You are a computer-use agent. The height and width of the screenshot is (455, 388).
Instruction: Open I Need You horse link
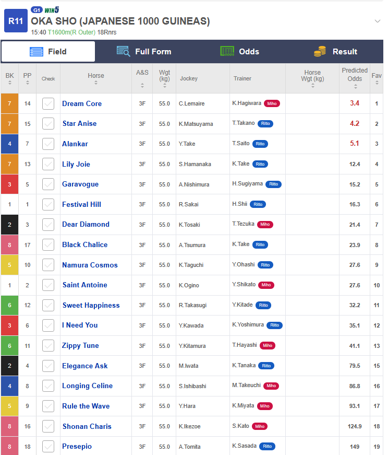80,325
